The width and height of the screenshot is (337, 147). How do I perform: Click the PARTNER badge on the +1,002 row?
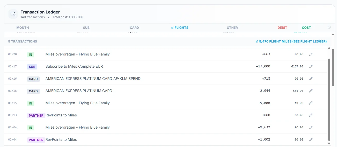pyautogui.click(x=36, y=140)
